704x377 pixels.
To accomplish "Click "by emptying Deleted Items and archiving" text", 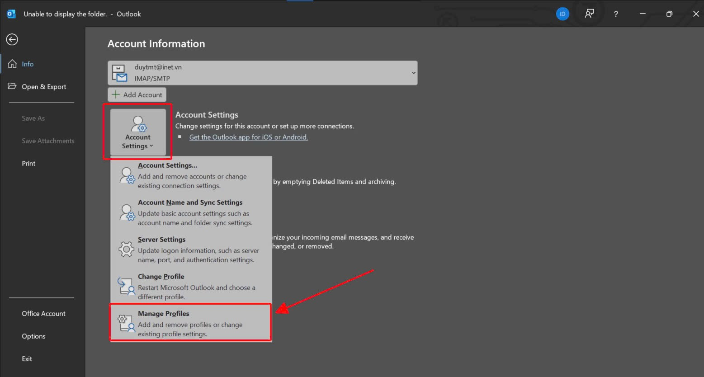I will tap(335, 182).
